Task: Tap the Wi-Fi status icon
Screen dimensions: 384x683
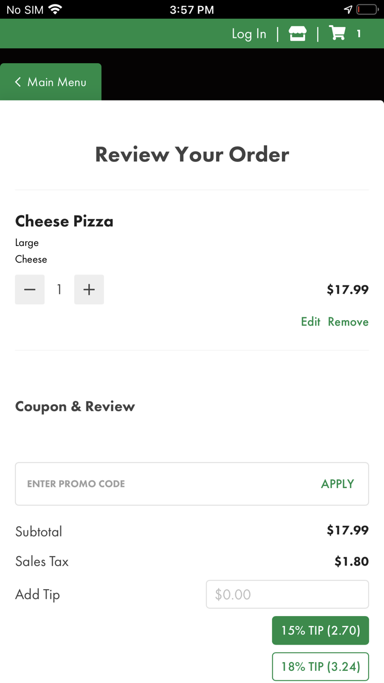Action: [55, 9]
